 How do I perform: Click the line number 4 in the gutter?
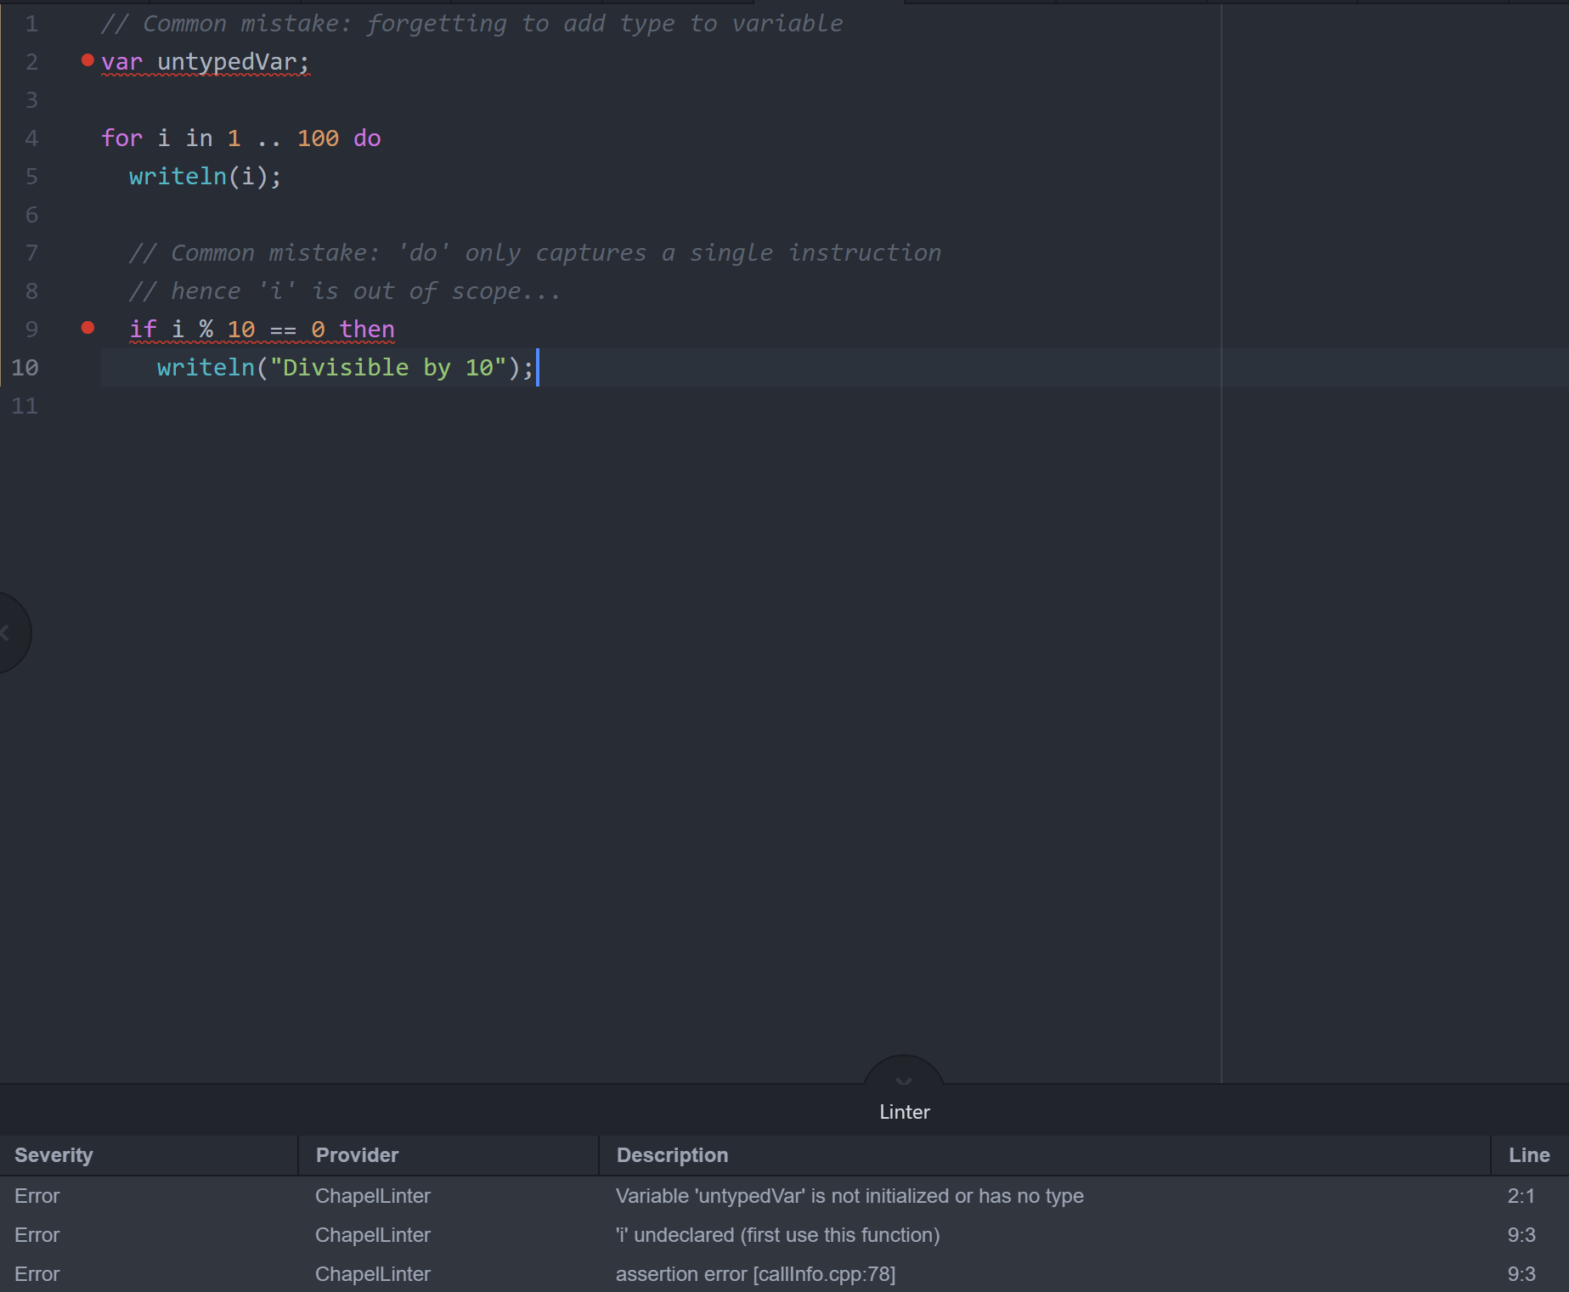pyautogui.click(x=31, y=138)
